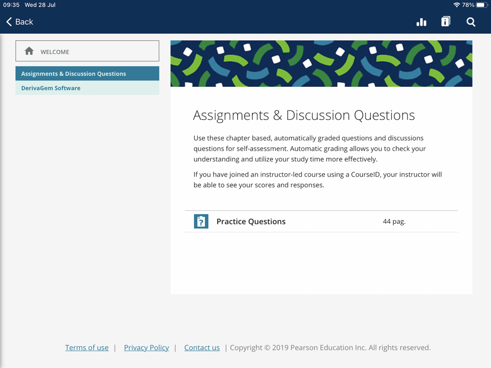The height and width of the screenshot is (368, 491).
Task: Open the Terms of use link
Action: (87, 347)
